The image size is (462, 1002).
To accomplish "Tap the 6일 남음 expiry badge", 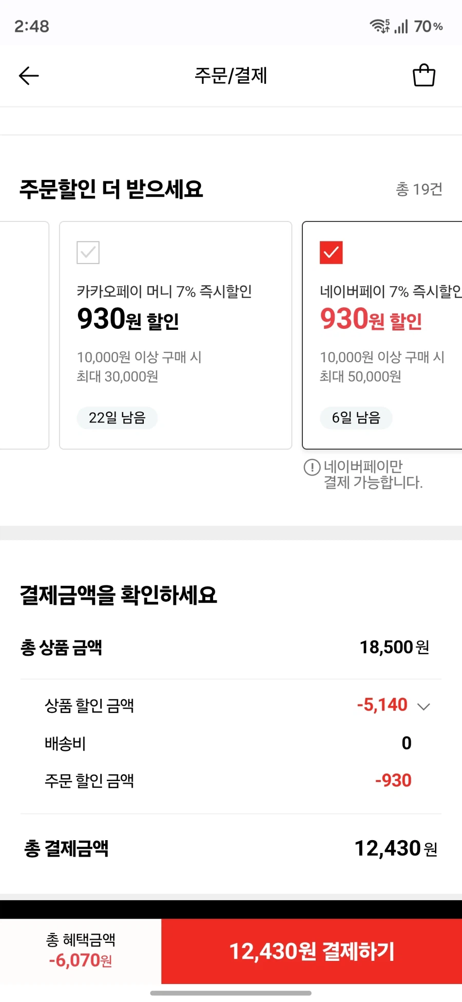I will pyautogui.click(x=356, y=418).
